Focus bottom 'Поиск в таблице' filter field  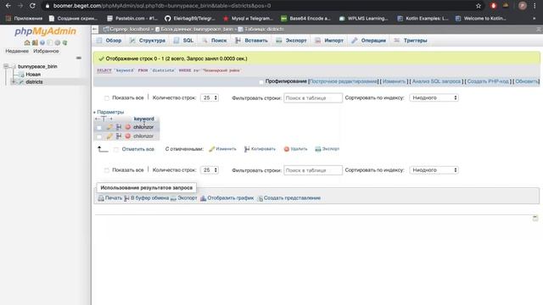[x=313, y=170]
